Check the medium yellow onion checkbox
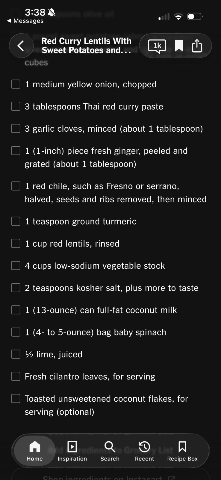 coord(16,84)
